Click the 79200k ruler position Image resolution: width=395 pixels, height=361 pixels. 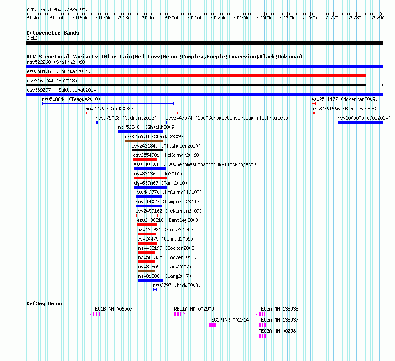[171, 18]
